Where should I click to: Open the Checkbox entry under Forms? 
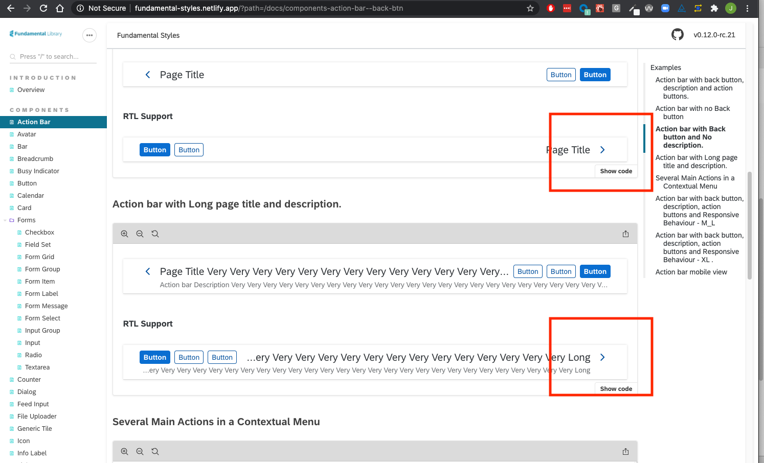(38, 232)
